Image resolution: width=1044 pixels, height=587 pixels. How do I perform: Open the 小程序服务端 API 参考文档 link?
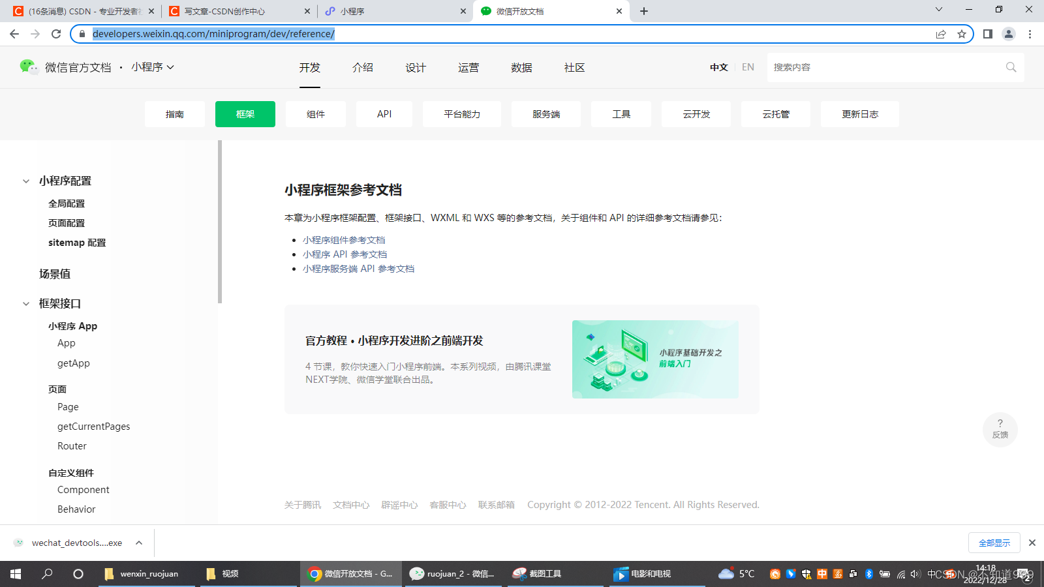[359, 269]
